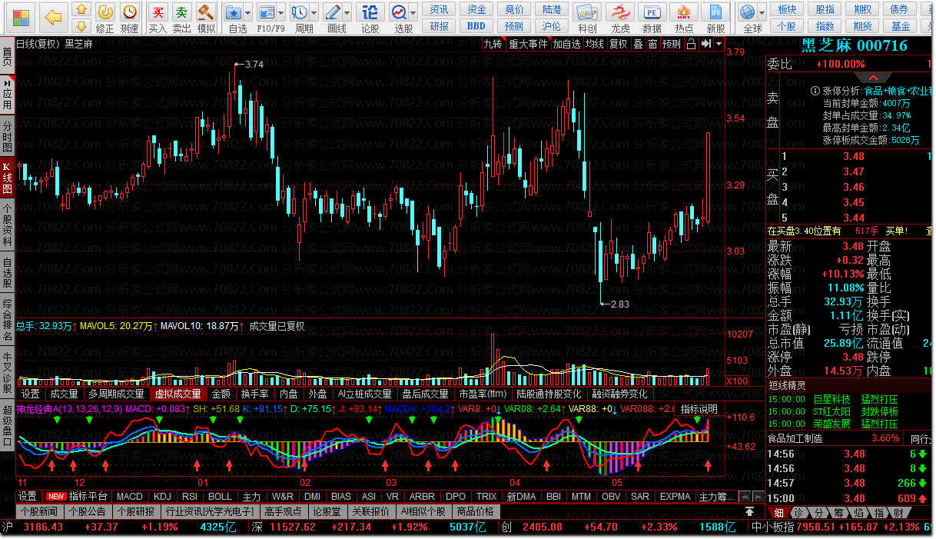This screenshot has width=936, height=539.
Task: Go back with the yellow left arrow
Action: (53, 17)
